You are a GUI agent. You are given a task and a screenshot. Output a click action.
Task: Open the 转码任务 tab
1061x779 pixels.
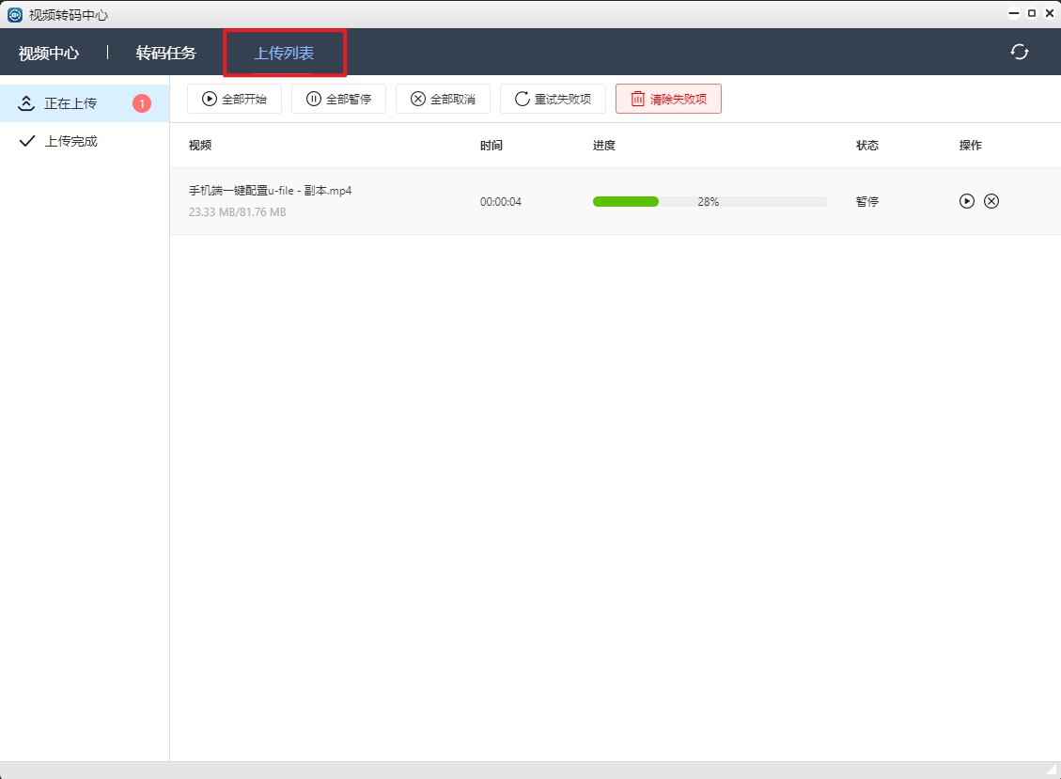166,53
